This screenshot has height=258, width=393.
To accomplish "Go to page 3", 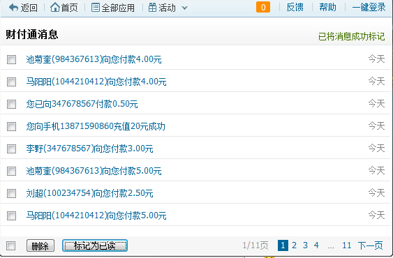I will point(305,245).
